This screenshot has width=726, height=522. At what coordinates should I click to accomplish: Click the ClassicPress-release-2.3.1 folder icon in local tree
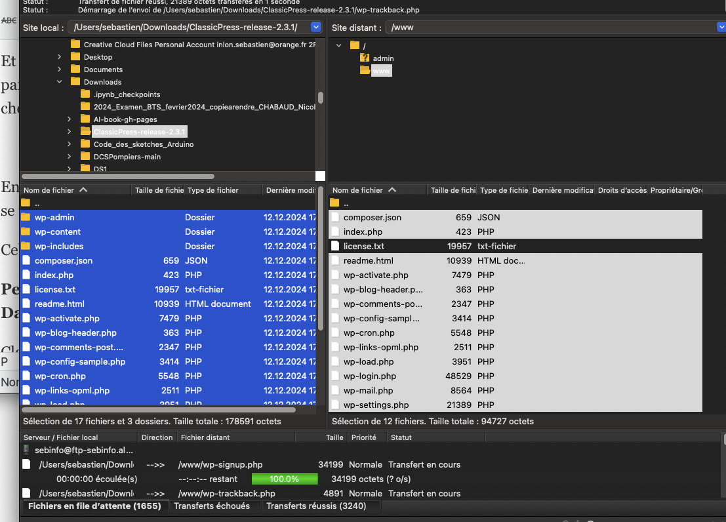point(85,132)
